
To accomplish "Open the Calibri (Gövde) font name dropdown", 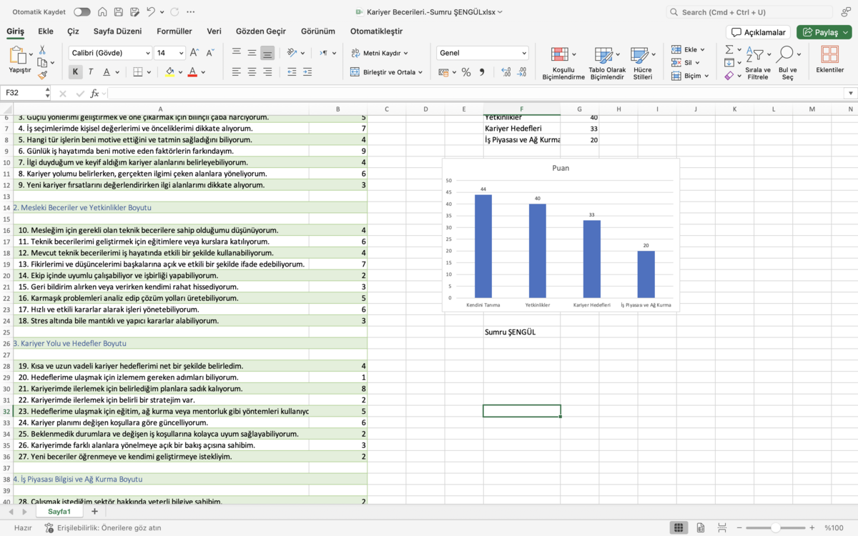I will click(x=111, y=53).
